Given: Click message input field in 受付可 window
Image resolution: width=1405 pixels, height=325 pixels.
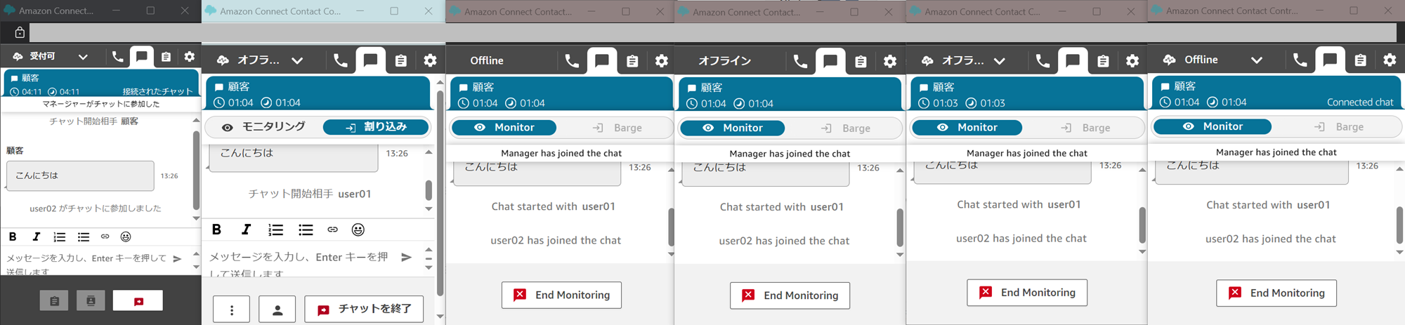Looking at the screenshot, I should 86,263.
